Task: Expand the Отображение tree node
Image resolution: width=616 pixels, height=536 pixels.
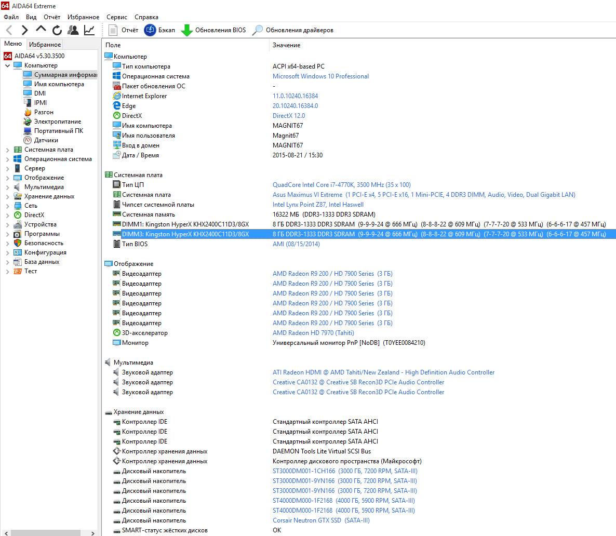Action: 7,178
